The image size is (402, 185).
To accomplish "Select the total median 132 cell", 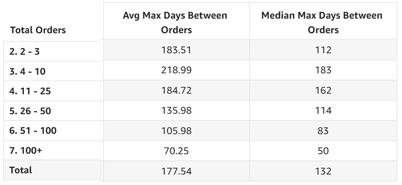I will [323, 171].
